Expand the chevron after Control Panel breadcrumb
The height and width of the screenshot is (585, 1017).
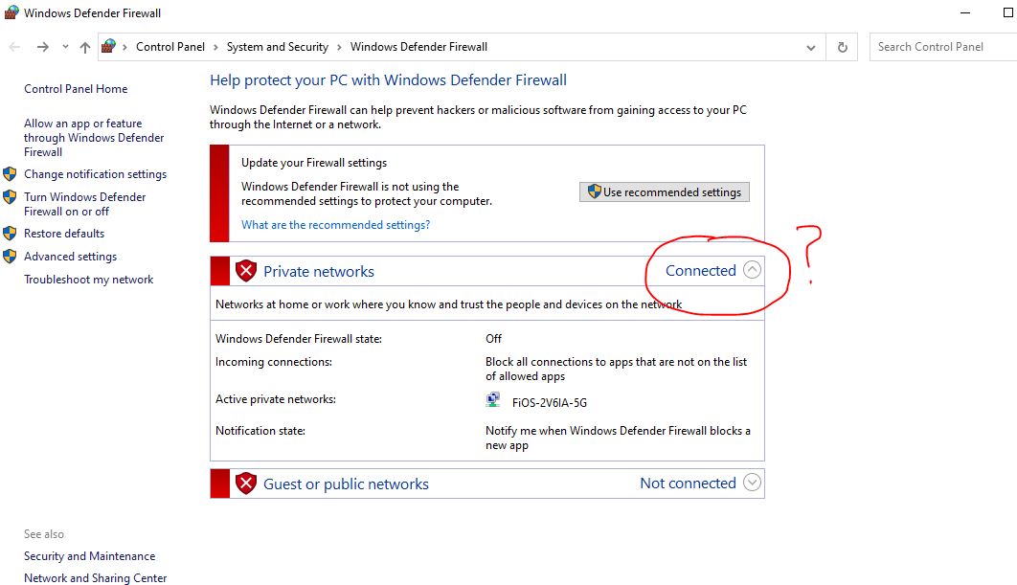215,47
